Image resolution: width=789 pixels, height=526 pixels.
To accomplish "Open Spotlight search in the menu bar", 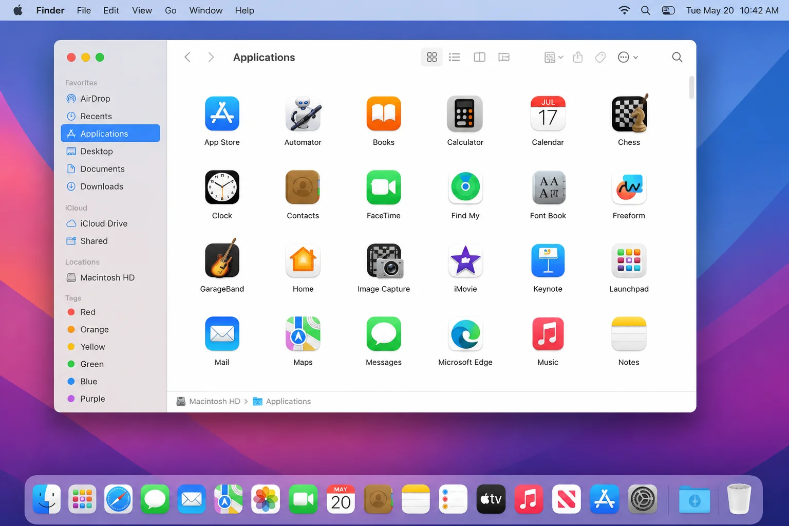I will (x=646, y=10).
